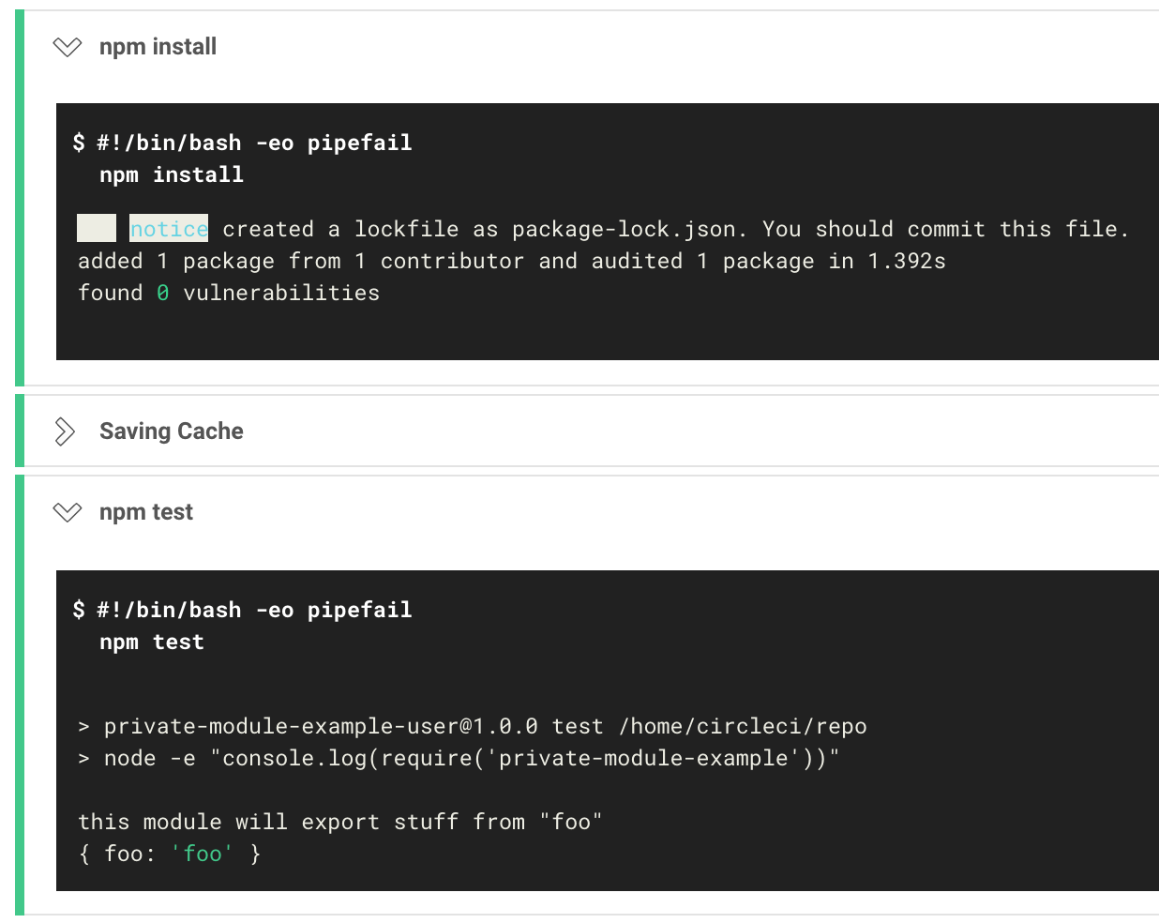Viewport: 1159px width, 923px height.
Task: Toggle visibility of npm test console output
Action: 67,511
